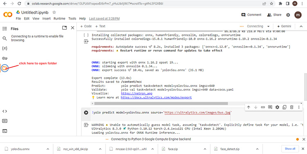Open the Insert menu
This screenshot has width=307, height=154.
[x=46, y=18]
